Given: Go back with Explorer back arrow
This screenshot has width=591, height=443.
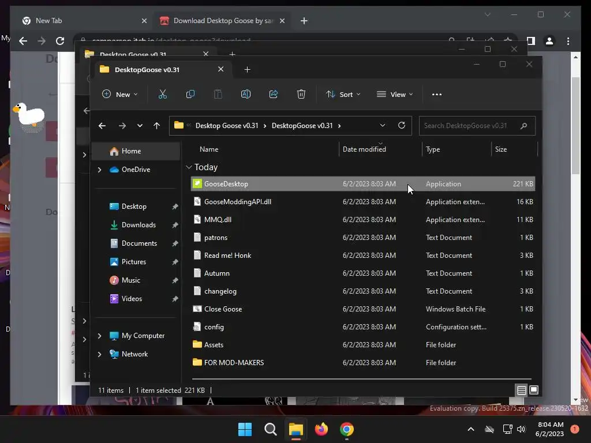Looking at the screenshot, I should coord(102,126).
